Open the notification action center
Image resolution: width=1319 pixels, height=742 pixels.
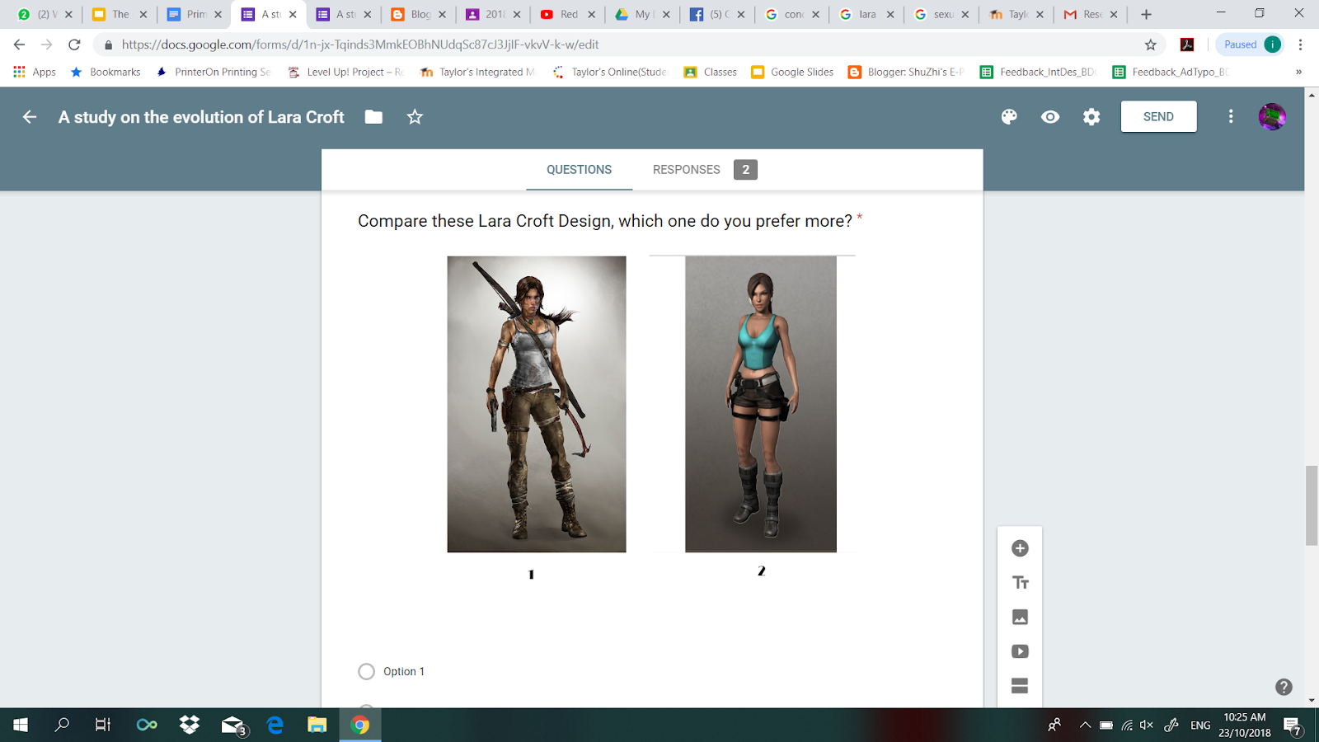[x=1293, y=726]
